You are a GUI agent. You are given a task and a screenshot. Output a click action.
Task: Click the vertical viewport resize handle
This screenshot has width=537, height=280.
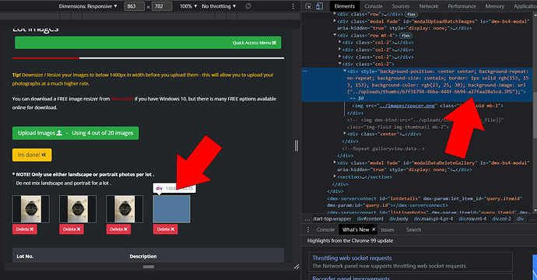[297, 145]
